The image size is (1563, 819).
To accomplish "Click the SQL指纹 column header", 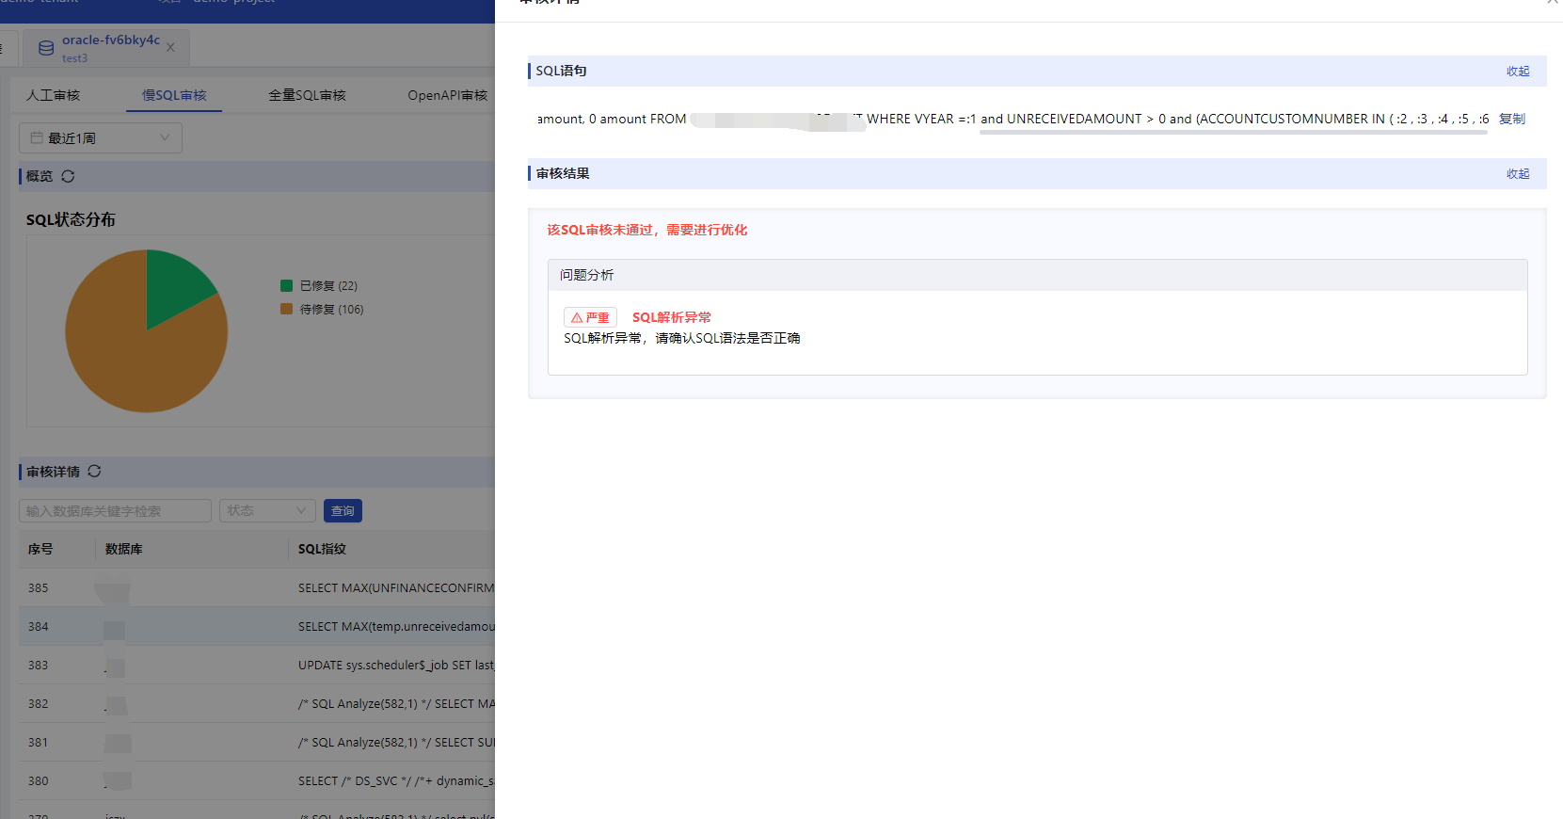I will pyautogui.click(x=322, y=549).
